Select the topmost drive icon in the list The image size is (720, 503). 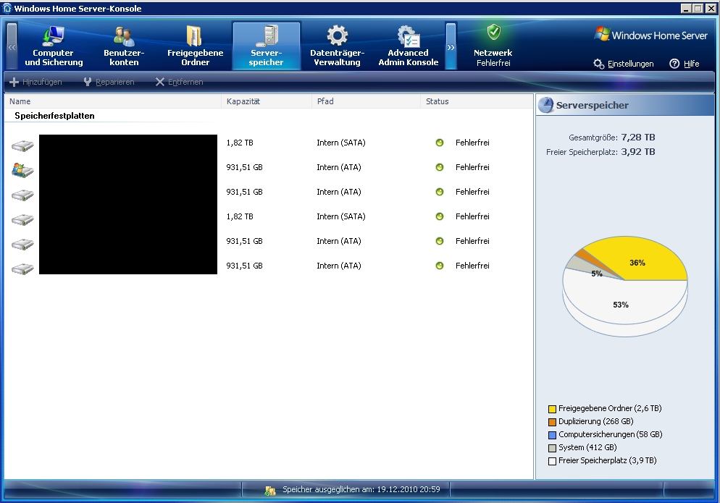[22, 146]
